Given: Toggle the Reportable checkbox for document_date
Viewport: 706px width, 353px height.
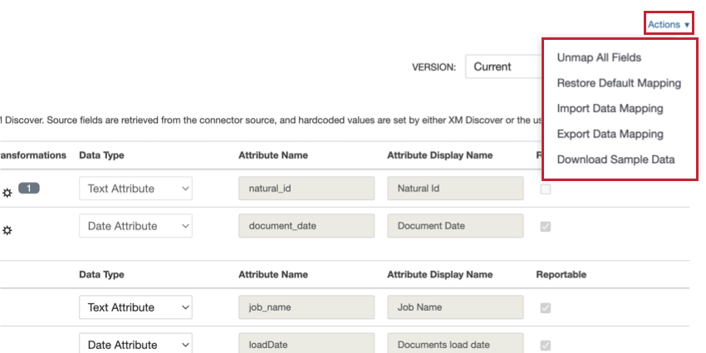Looking at the screenshot, I should pyautogui.click(x=545, y=226).
